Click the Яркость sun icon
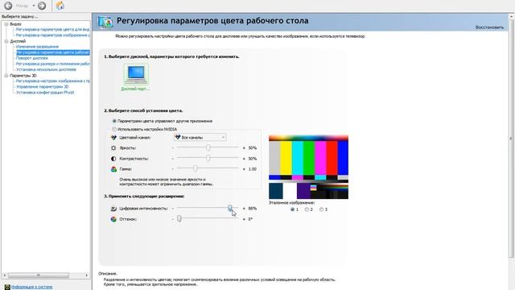This screenshot has height=290, width=515. click(x=113, y=148)
